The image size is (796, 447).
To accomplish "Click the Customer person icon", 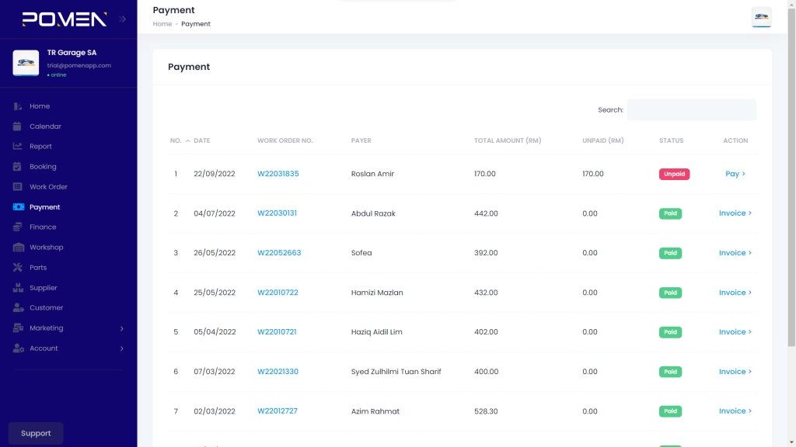I will pyautogui.click(x=19, y=307).
